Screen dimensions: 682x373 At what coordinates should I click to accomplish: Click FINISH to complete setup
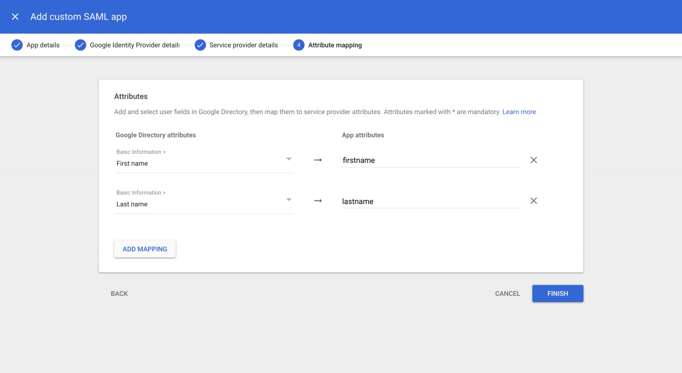click(x=558, y=294)
